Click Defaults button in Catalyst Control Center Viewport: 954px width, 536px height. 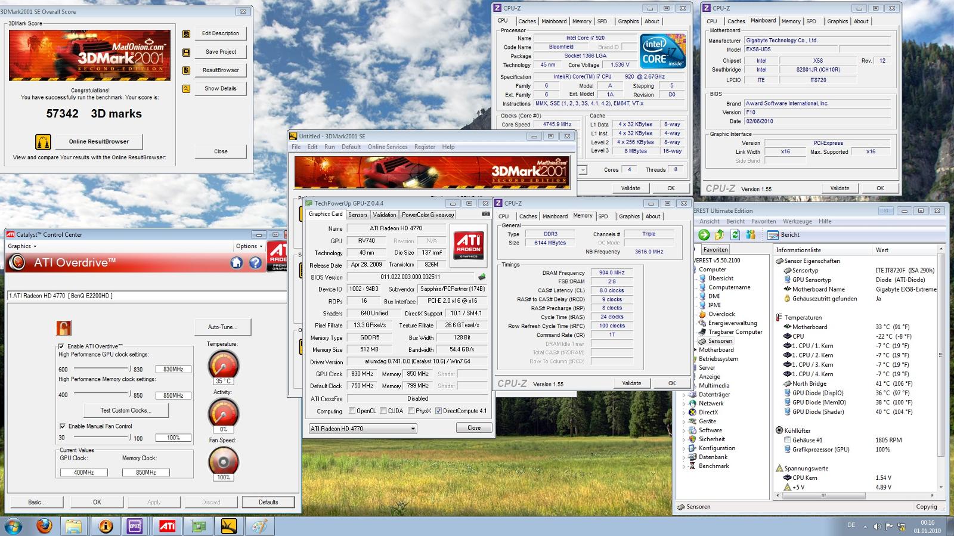point(268,503)
